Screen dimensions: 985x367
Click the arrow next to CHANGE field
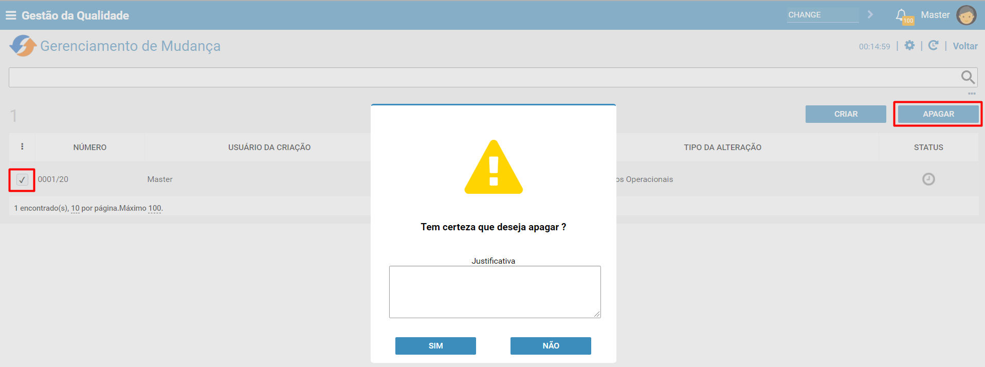(x=870, y=14)
